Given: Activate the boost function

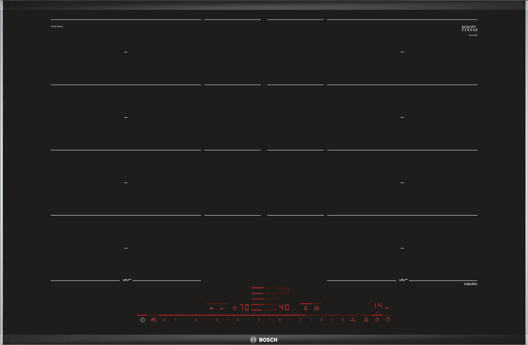Looking at the screenshot, I should (353, 320).
